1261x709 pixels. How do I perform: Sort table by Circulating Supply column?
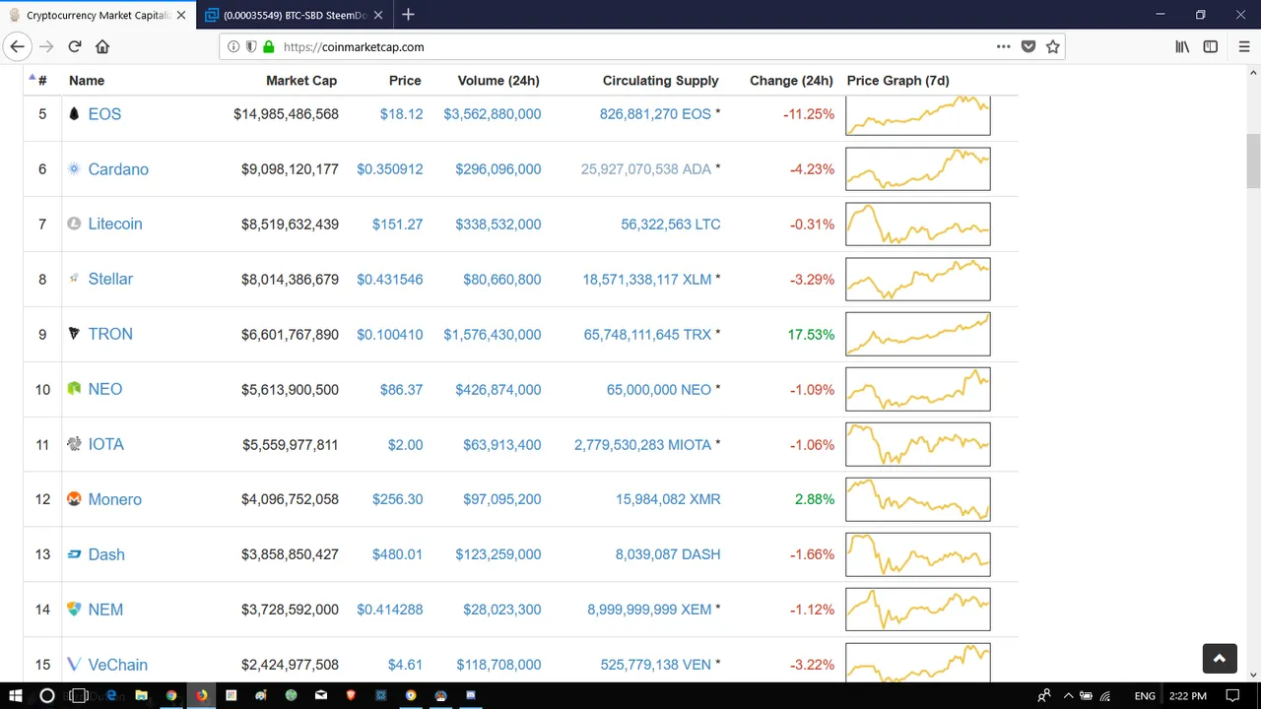[661, 81]
